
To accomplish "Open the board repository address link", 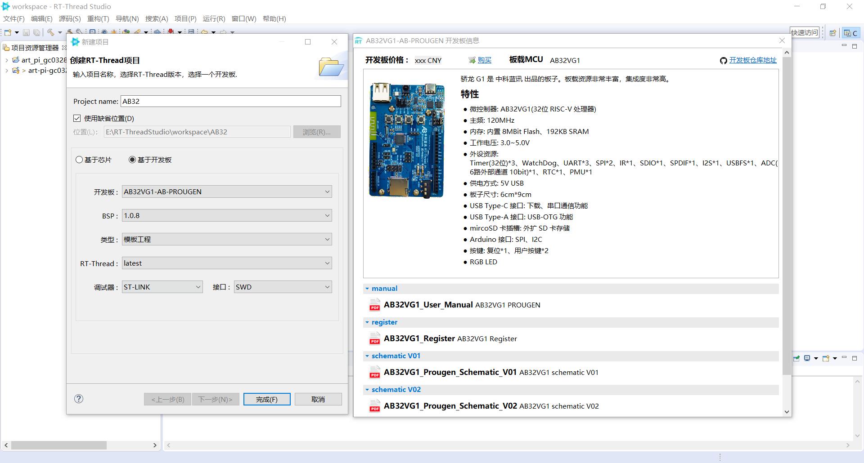I will pyautogui.click(x=753, y=60).
